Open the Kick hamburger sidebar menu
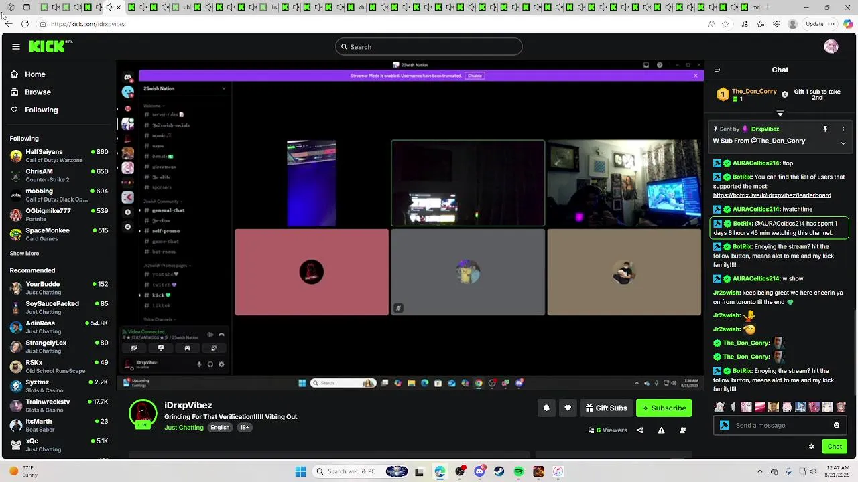The height and width of the screenshot is (482, 858). pos(16,46)
